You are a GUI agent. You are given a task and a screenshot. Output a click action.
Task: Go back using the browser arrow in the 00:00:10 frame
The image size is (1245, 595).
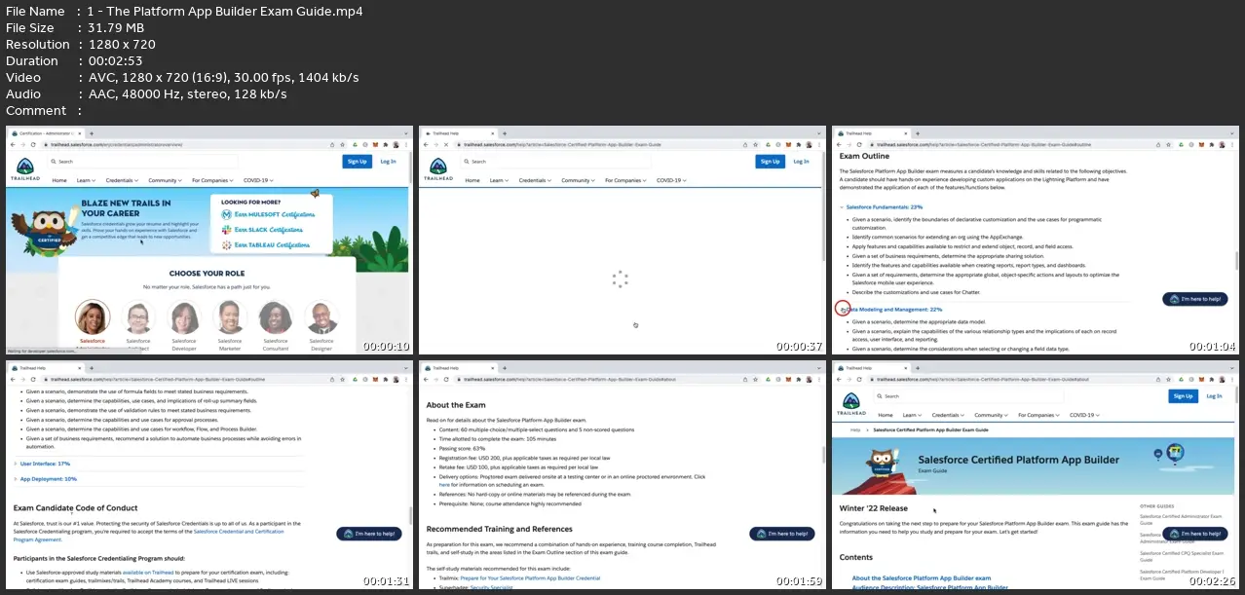pyautogui.click(x=14, y=144)
